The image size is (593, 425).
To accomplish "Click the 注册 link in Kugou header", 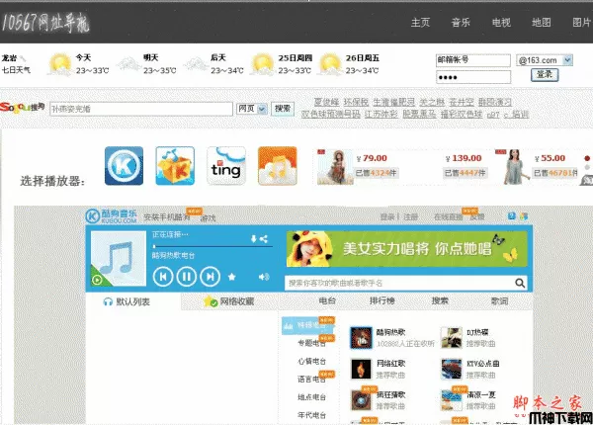I will 411,216.
